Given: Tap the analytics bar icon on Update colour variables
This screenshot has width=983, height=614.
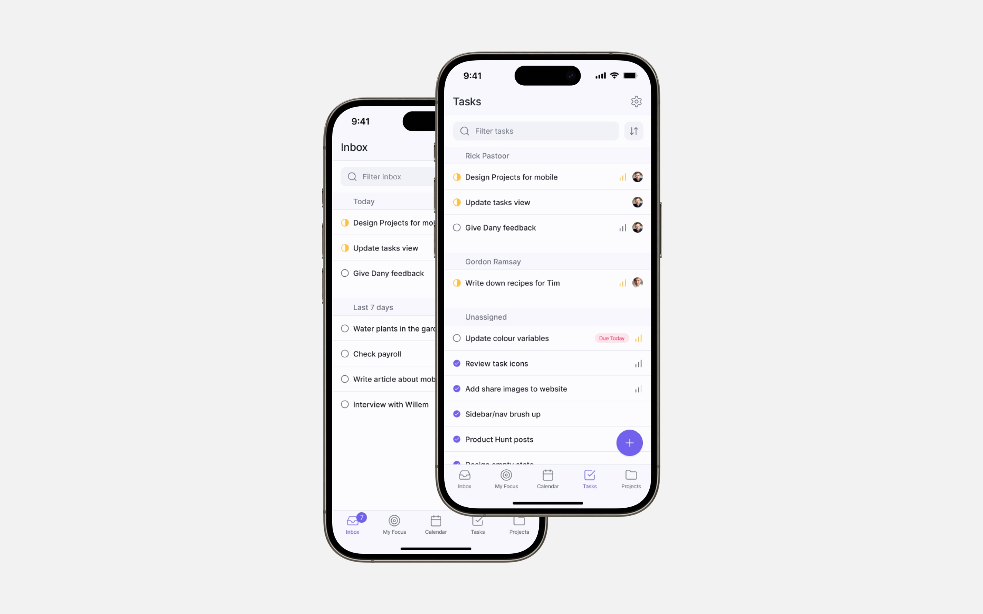Looking at the screenshot, I should [638, 337].
